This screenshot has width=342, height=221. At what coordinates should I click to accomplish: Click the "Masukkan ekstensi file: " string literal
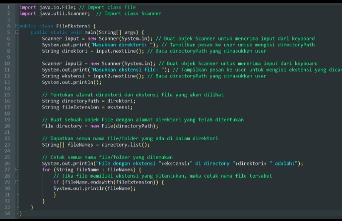[131, 70]
